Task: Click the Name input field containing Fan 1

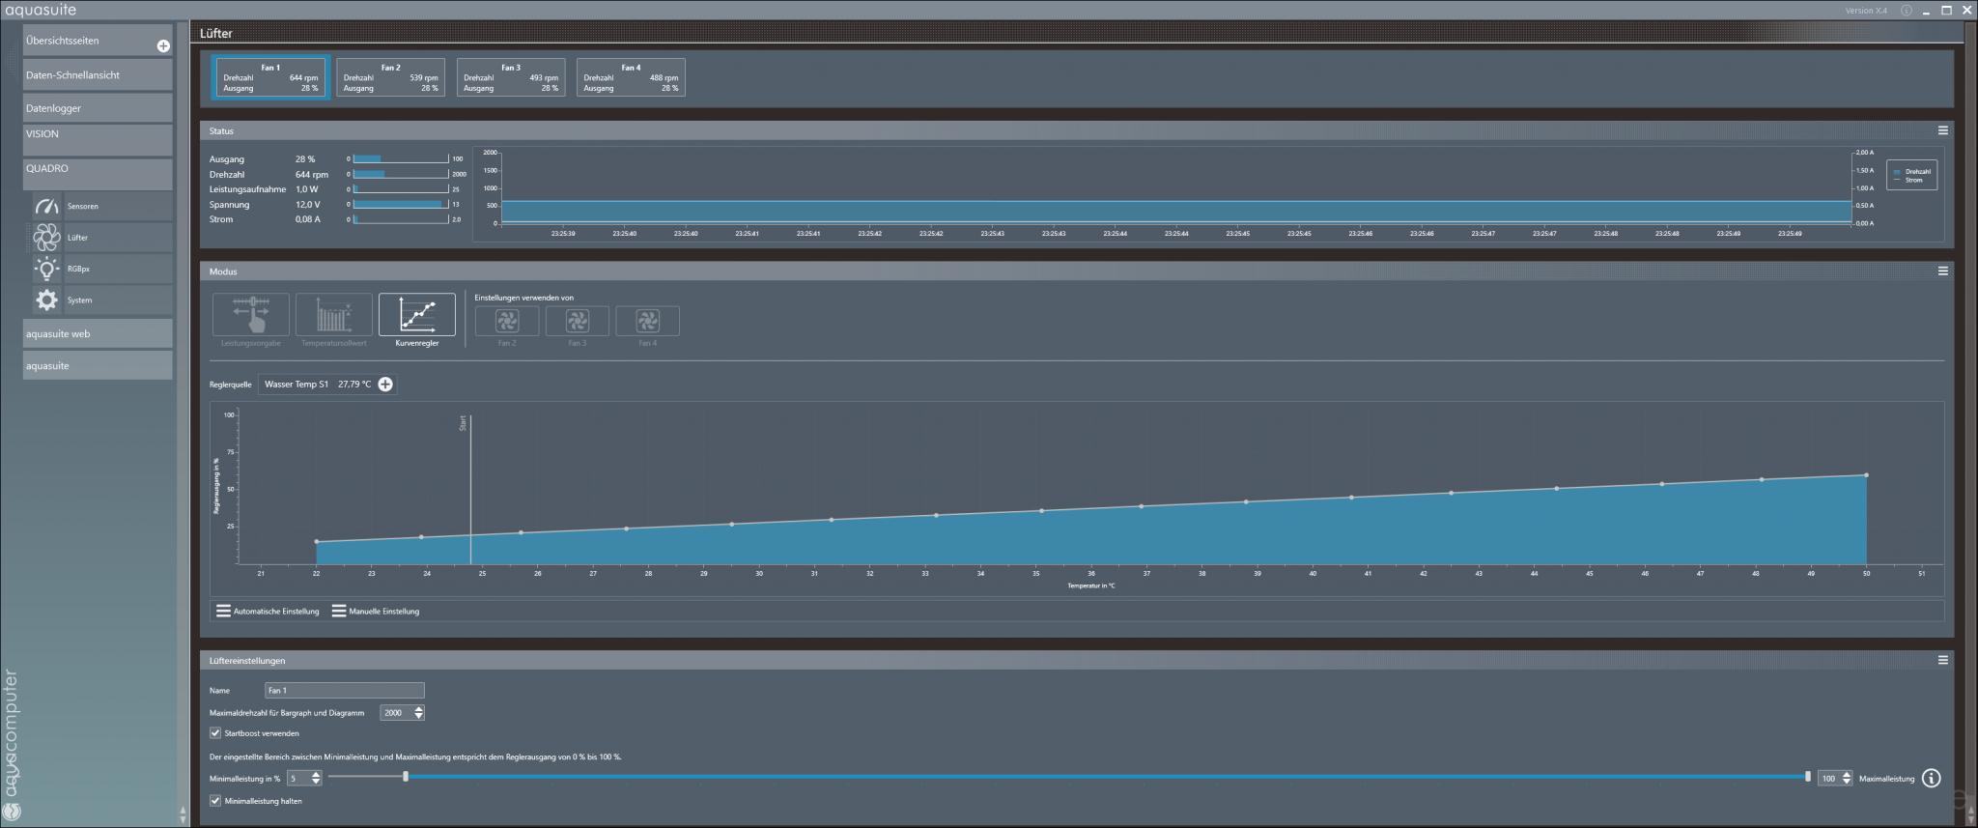Action: tap(345, 690)
